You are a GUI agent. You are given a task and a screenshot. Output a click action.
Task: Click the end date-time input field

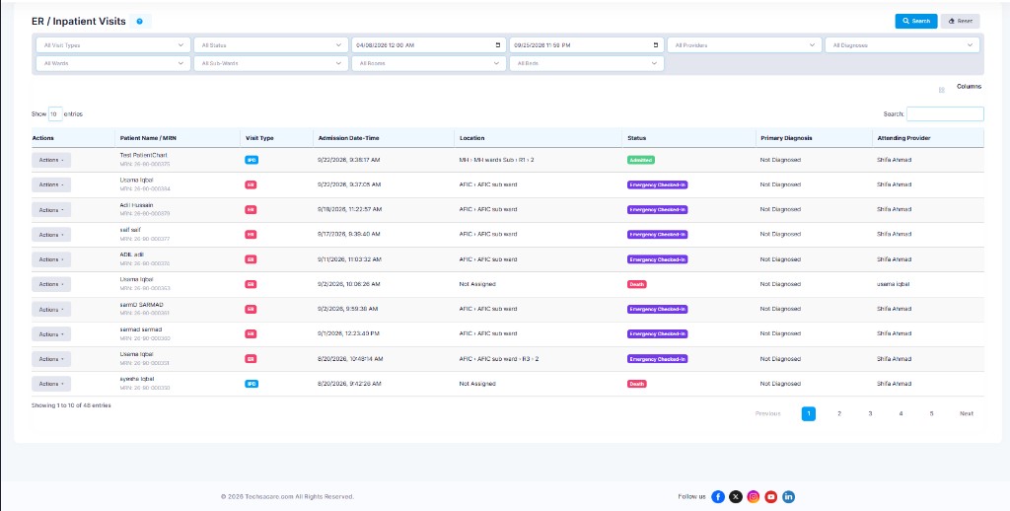[x=586, y=45]
